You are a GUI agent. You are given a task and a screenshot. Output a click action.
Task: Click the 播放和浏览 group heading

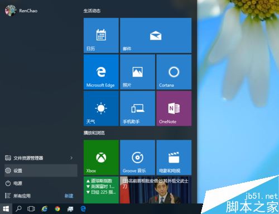pyautogui.click(x=94, y=133)
